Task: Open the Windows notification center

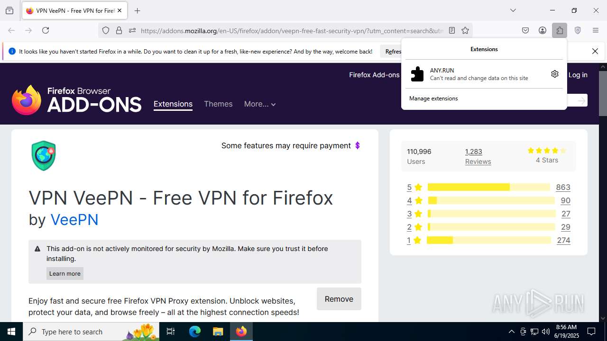Action: coord(591,332)
